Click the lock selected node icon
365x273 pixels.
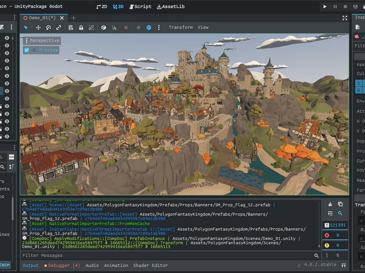(x=81, y=27)
